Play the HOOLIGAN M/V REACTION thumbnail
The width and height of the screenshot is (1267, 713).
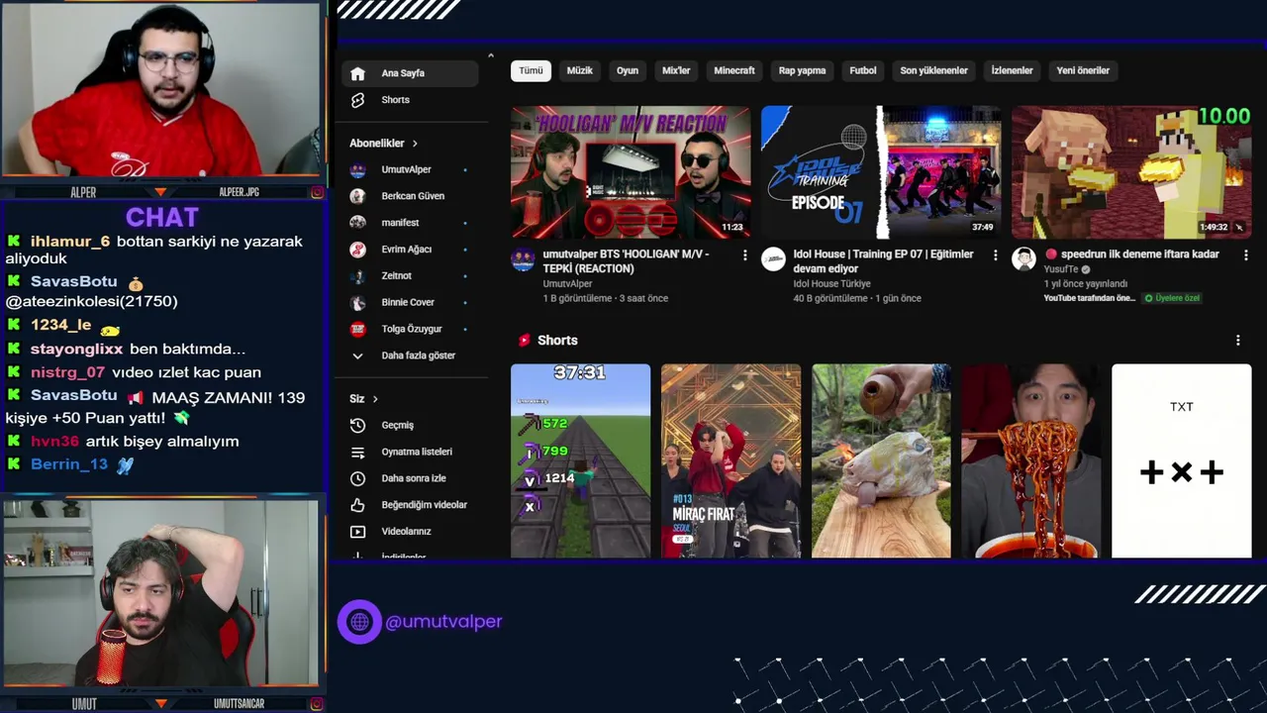631,172
